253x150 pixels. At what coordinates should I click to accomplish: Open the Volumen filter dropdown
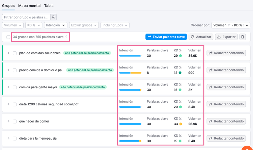pyautogui.click(x=13, y=25)
